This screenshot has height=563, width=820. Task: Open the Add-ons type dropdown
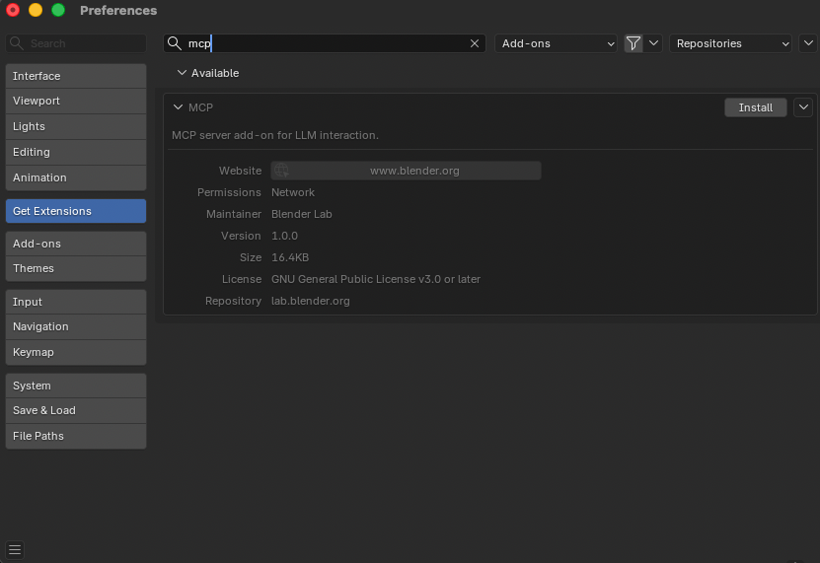tap(556, 43)
